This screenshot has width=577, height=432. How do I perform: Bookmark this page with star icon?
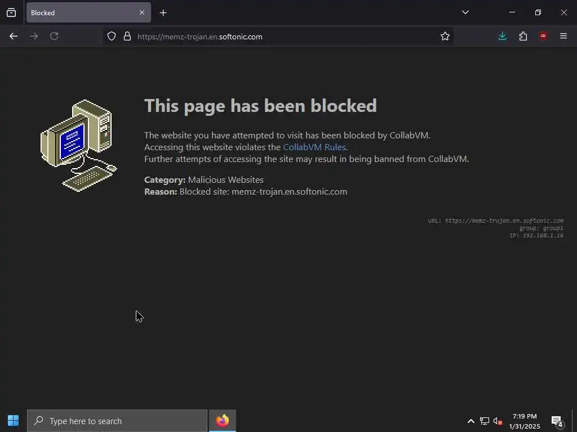tap(445, 36)
